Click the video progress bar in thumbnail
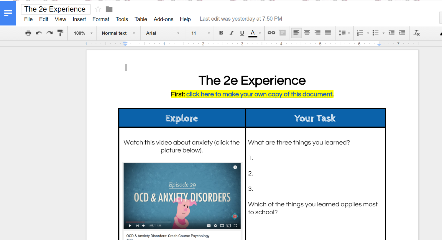Screen dimensions: 442x240 point(181,222)
